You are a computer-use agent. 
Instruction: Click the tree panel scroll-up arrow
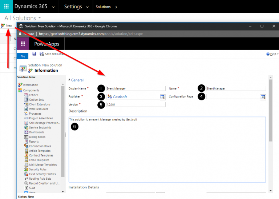62,84
